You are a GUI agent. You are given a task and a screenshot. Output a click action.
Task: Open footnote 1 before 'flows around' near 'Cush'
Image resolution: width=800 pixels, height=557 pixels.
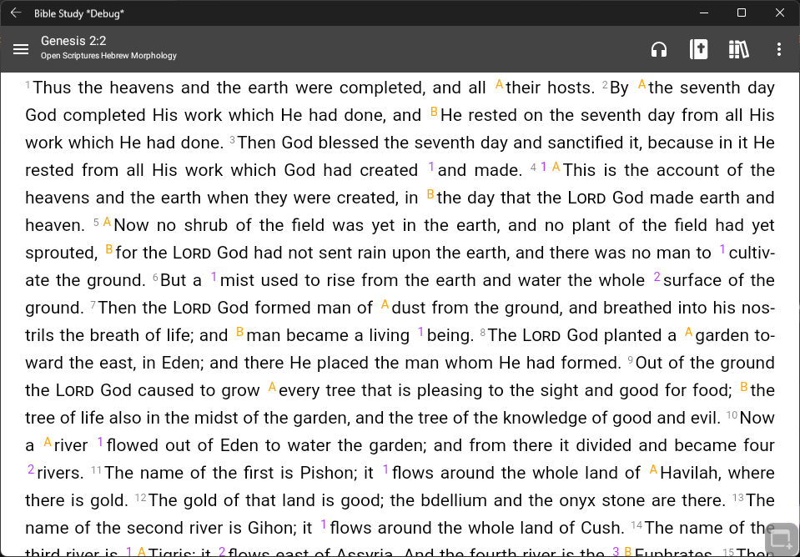[324, 524]
